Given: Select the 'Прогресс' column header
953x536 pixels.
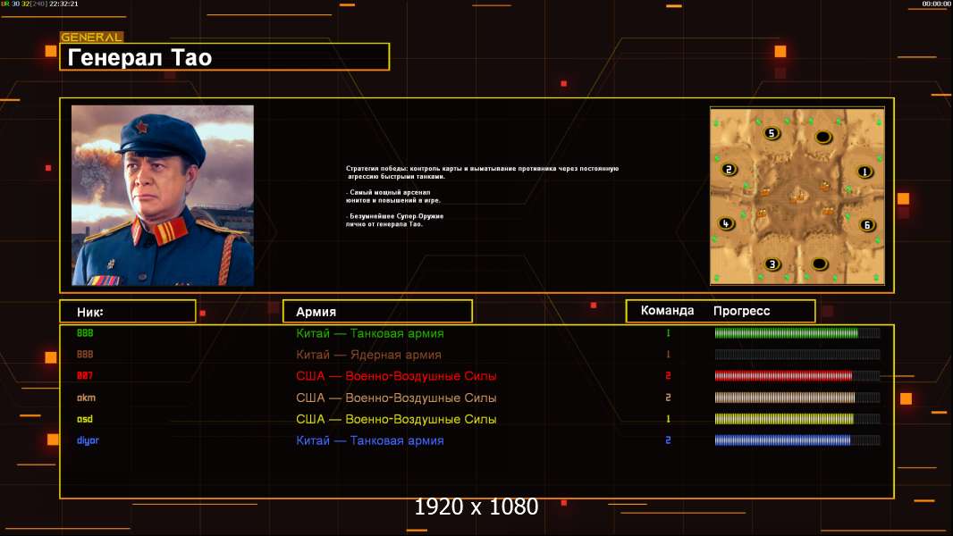Looking at the screenshot, I should (741, 311).
